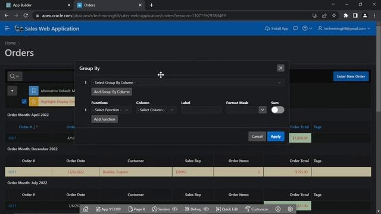381x214 pixels.
Task: Open the browser profile icon
Action: click(365, 15)
